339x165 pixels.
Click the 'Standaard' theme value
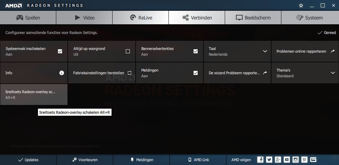285,76
